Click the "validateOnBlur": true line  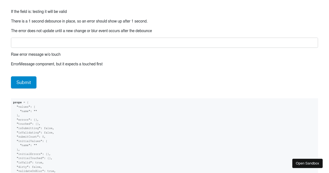click(36, 171)
